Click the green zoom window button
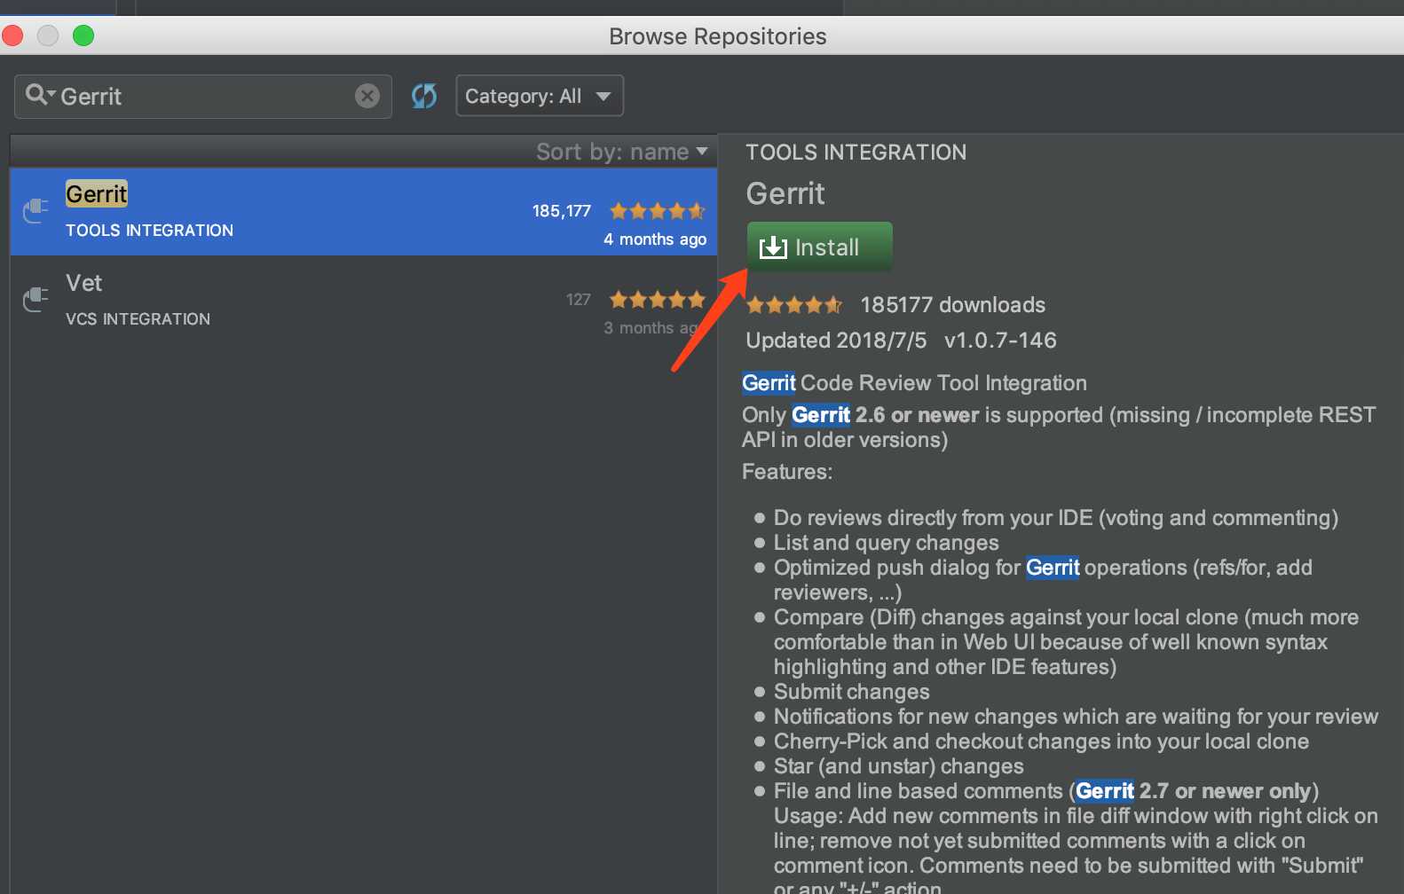This screenshot has height=894, width=1404. pyautogui.click(x=83, y=35)
